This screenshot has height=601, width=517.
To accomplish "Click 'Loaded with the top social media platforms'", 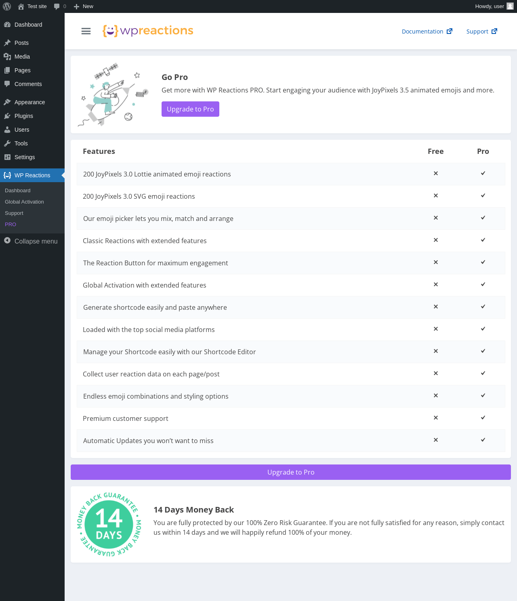I will (x=149, y=330).
